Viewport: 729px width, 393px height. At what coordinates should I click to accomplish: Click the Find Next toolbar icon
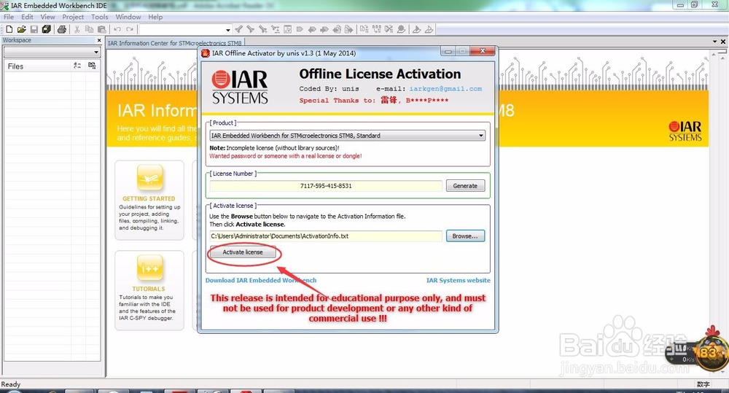click(251, 29)
